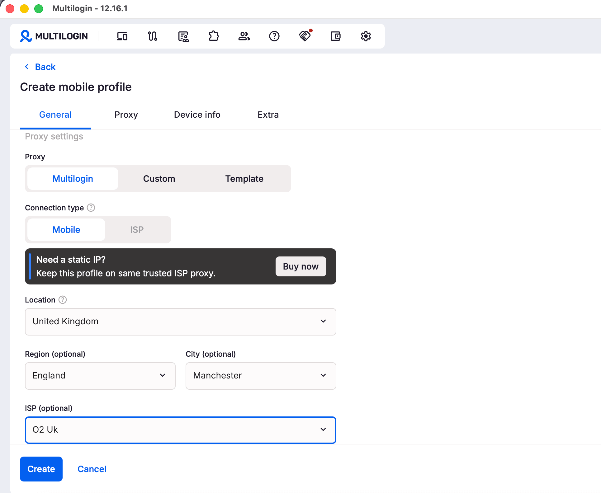The image size is (601, 493).
Task: Click the Connection type help icon
Action: tap(91, 208)
